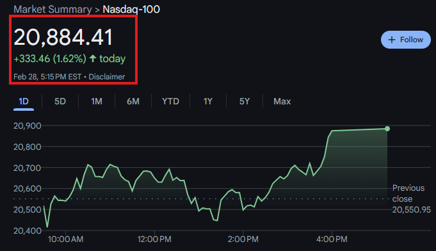Click the 20,400 y-axis label
436x251 pixels.
28,231
